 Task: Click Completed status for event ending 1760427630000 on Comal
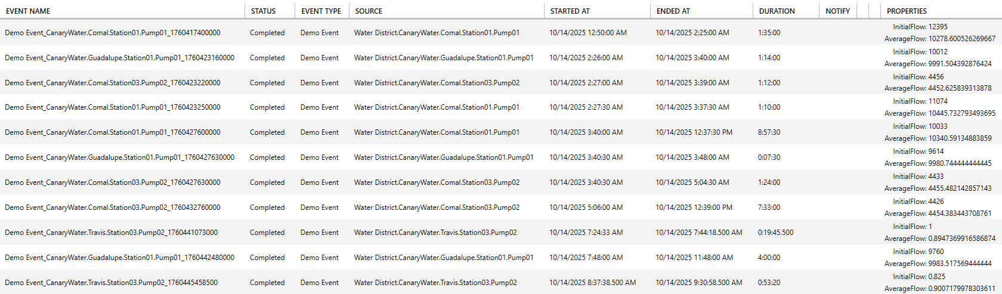tap(267, 182)
